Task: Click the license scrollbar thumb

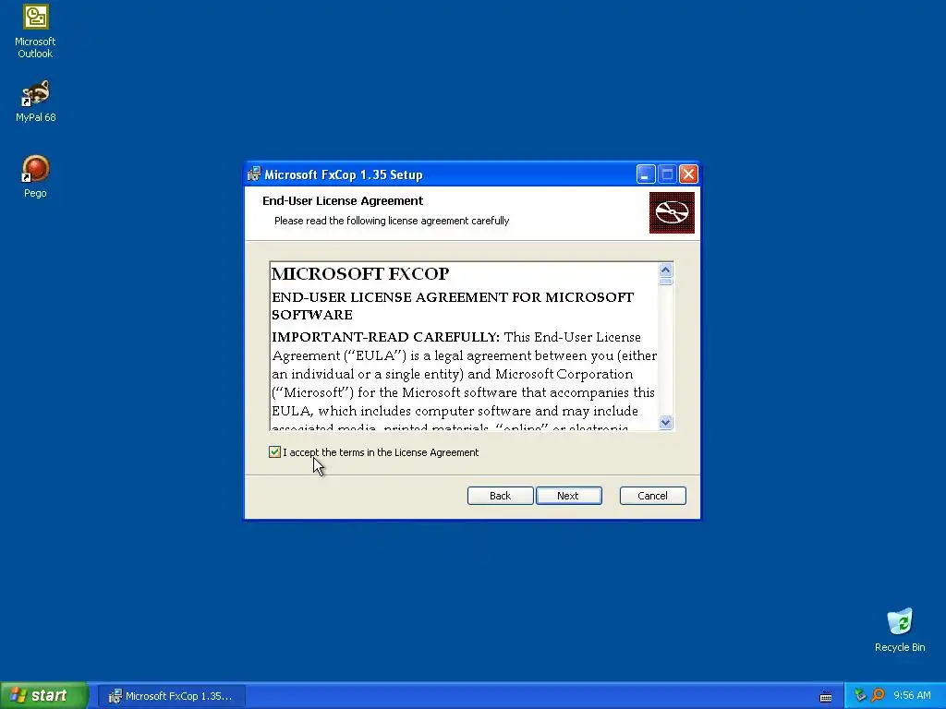Action: pyautogui.click(x=665, y=281)
